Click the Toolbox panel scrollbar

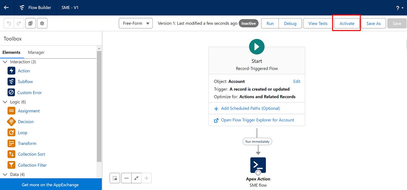99,106
